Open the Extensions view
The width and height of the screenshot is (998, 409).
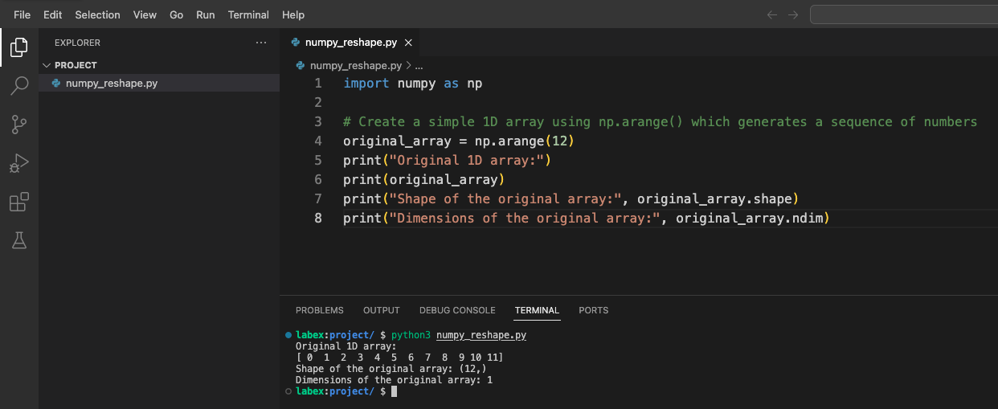coord(18,202)
